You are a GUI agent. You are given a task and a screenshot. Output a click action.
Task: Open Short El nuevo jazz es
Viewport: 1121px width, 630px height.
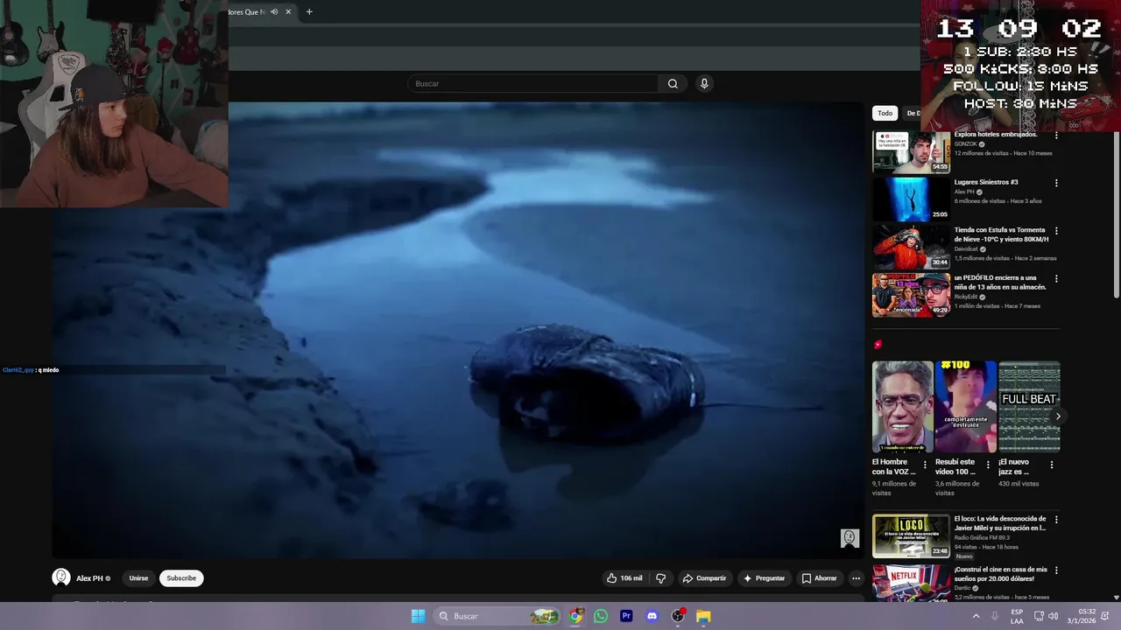pos(1029,407)
